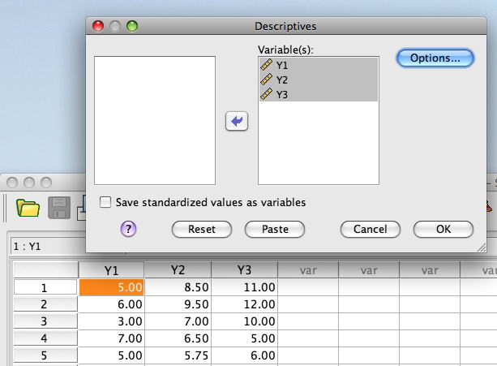Screen dimensions: 497x366
Task: Select Y3 in the Variable(s) list
Action: [x=319, y=94]
